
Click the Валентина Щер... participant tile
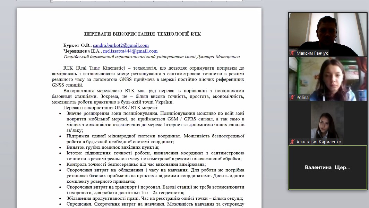[x=327, y=168]
